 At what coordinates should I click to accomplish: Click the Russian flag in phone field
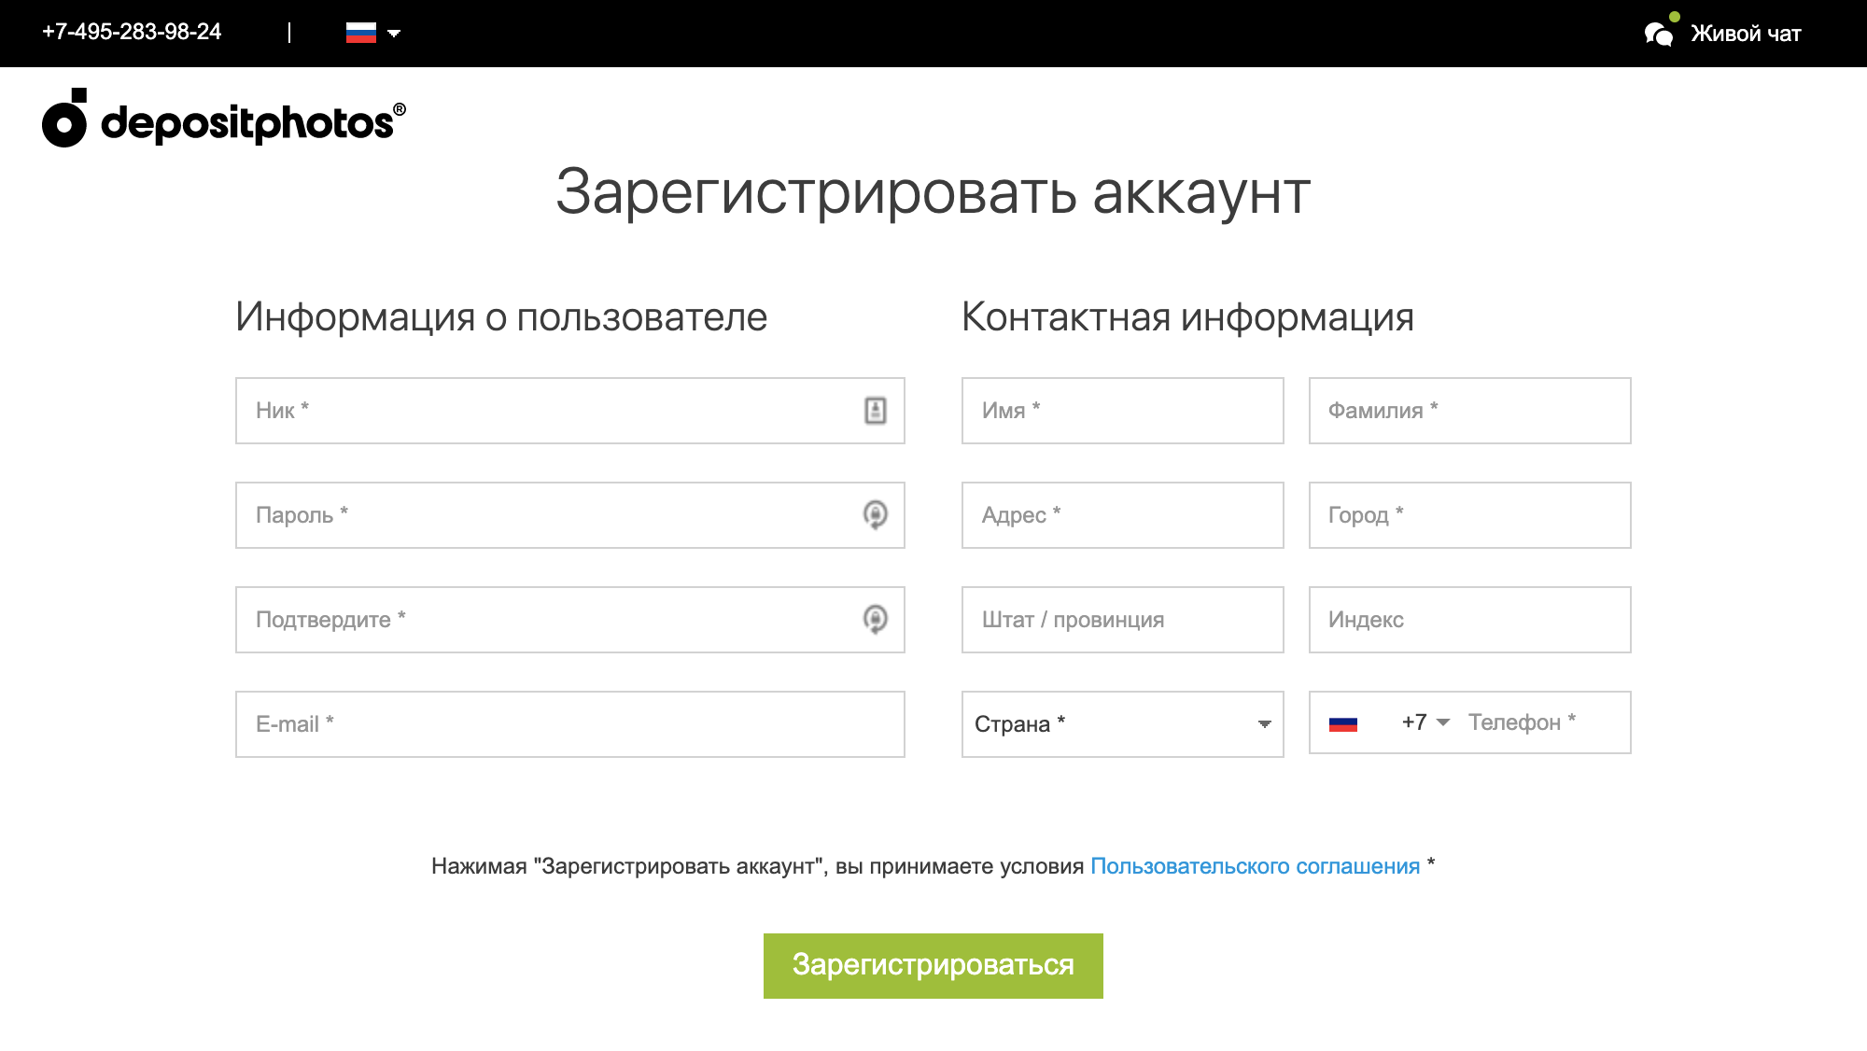(x=1343, y=723)
